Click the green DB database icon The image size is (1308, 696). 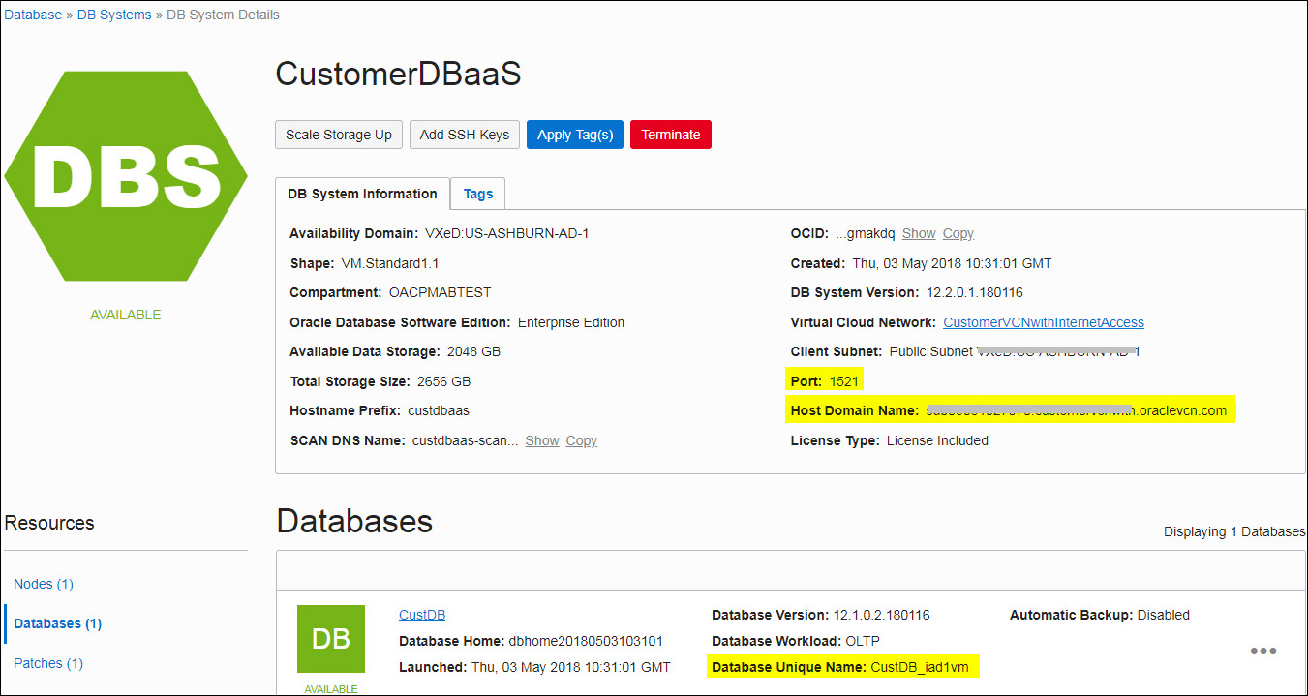[x=332, y=639]
